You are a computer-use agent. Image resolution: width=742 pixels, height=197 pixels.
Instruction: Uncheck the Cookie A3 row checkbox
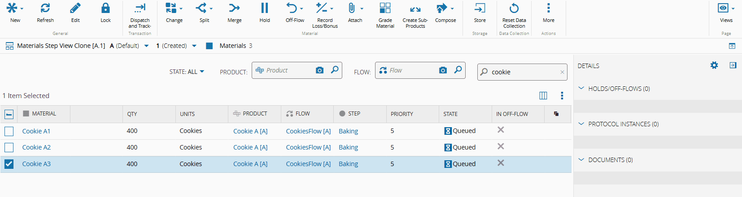[x=9, y=164]
